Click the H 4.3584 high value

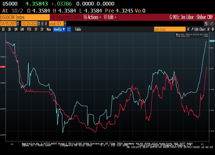coord(65,11)
